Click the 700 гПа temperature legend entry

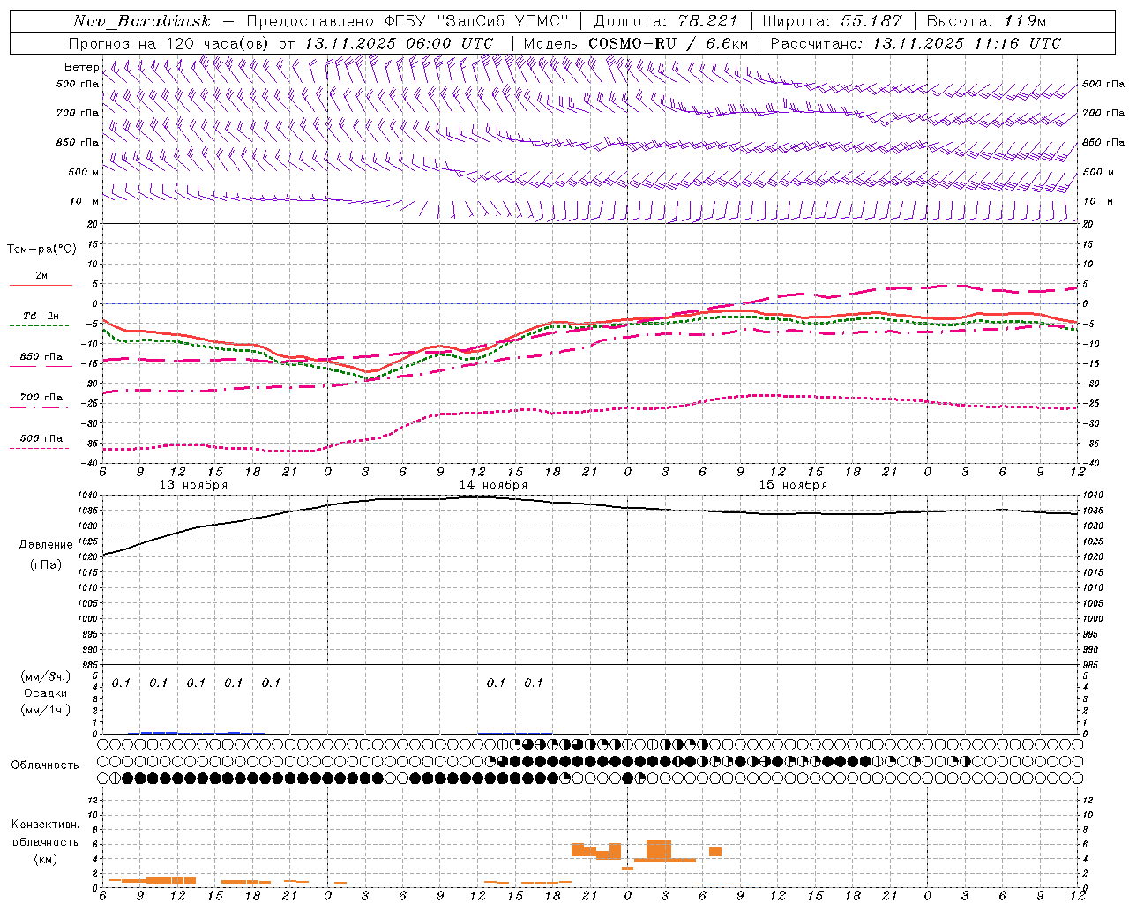coord(41,398)
